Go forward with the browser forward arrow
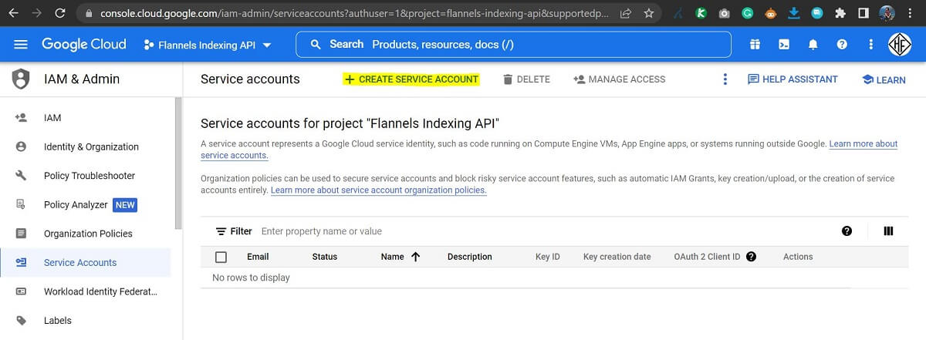 [39, 13]
